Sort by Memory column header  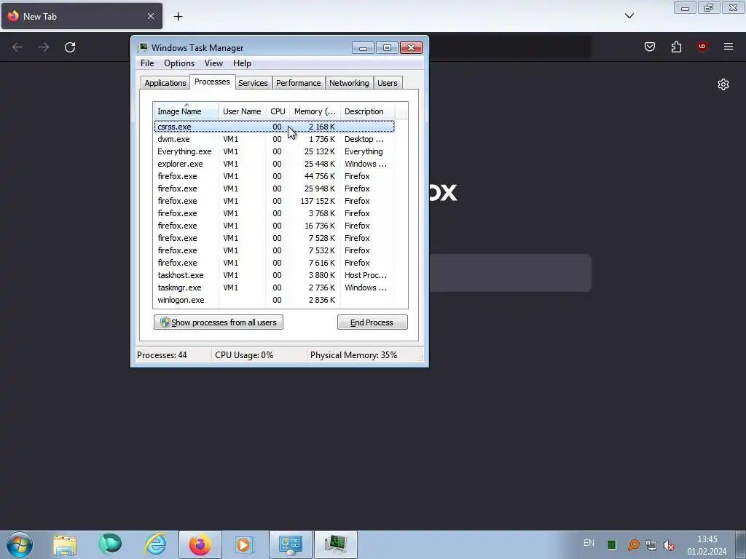[x=315, y=111]
